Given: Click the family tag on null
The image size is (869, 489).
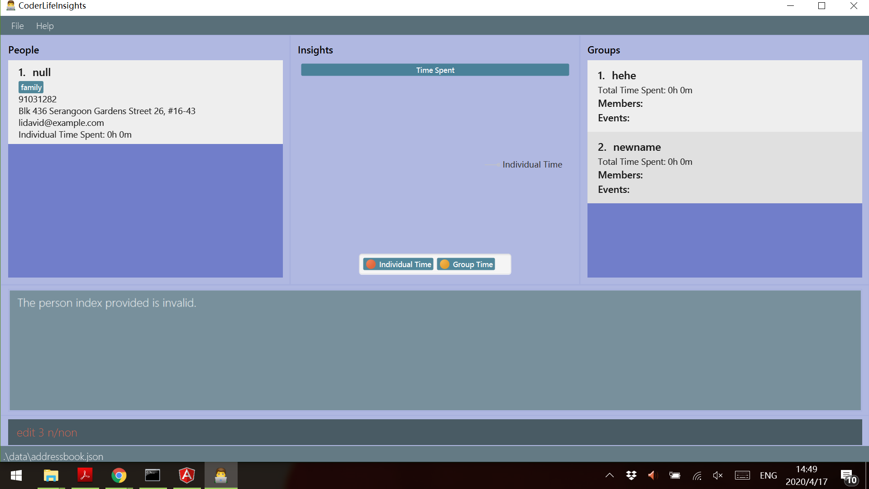Looking at the screenshot, I should click(x=31, y=87).
